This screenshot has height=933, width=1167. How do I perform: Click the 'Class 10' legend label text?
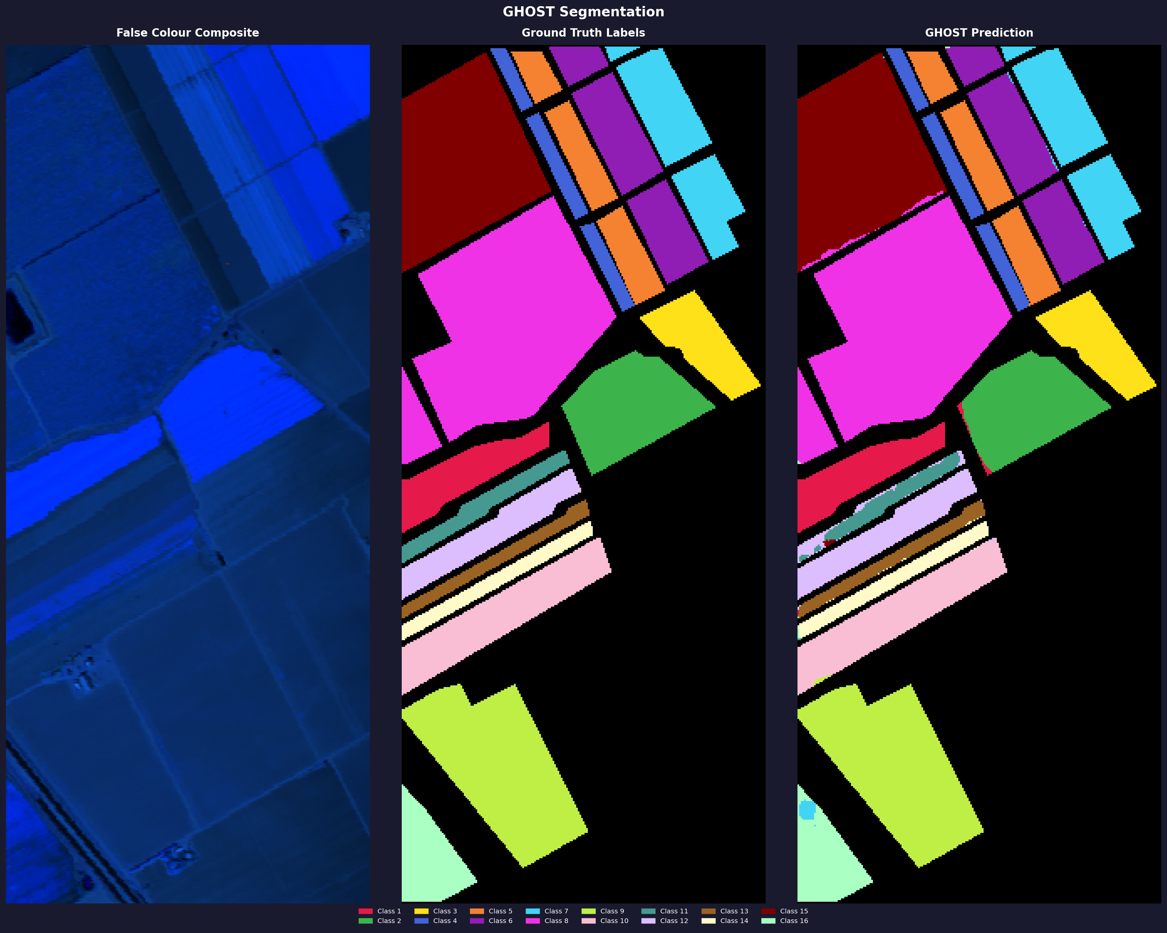(x=614, y=921)
